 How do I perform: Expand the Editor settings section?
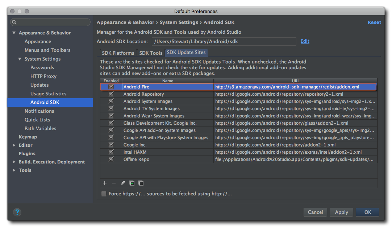click(14, 145)
